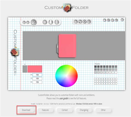Open the paintbrush toolbar icon
The height and width of the screenshot is (117, 131).
[x=57, y=22]
